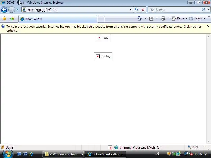This screenshot has height=158, width=211.
Task: Click the scrollbar up arrow
Action: tap(208, 36)
